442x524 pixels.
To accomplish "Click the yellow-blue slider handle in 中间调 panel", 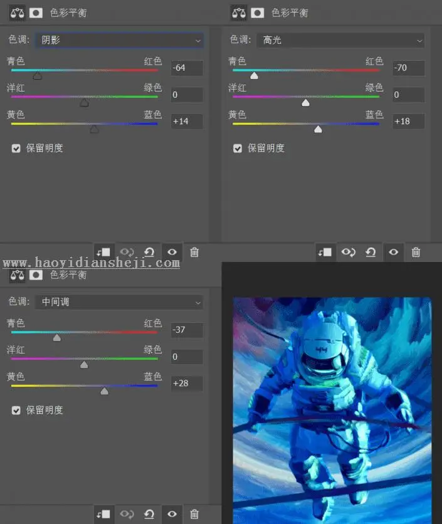I will pos(104,391).
